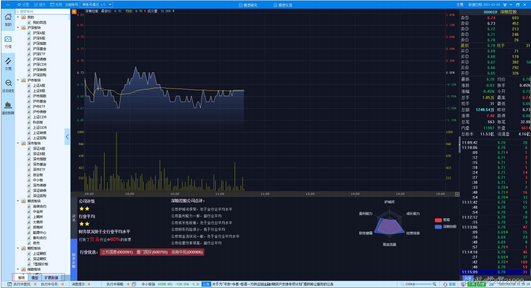Select 中小板 in the tree

(x=37, y=180)
